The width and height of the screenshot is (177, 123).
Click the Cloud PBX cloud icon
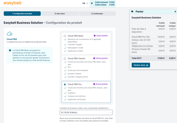click(x=10, y=34)
